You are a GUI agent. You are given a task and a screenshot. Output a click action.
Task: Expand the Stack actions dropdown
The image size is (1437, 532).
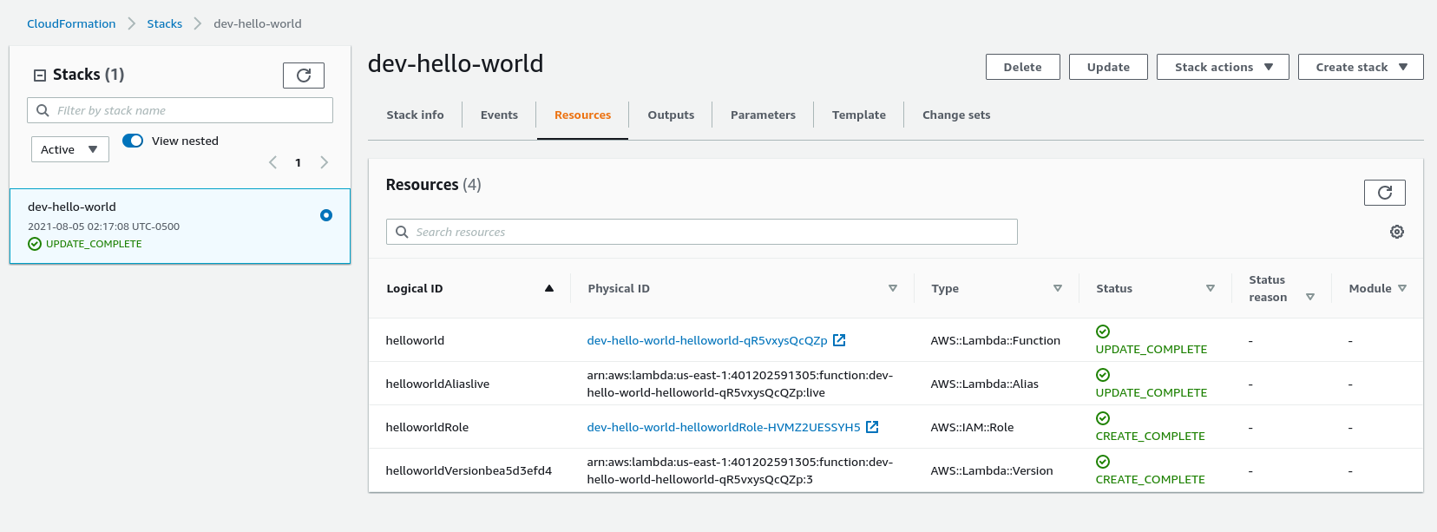[x=1223, y=67]
